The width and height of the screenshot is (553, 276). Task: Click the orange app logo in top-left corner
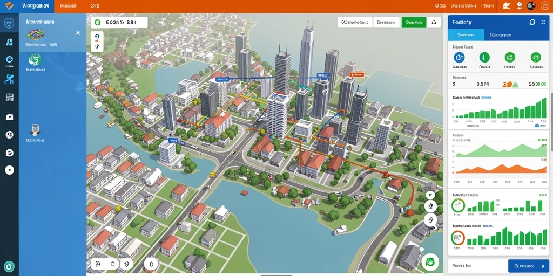coord(9,5)
